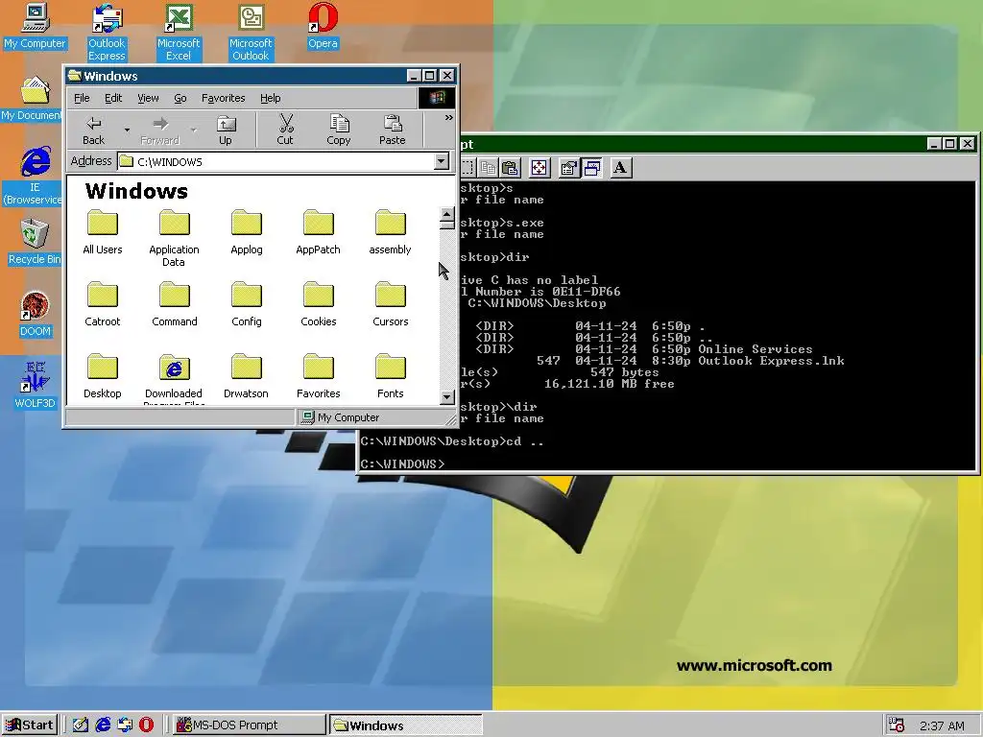
Task: Select the Cursors folder
Action: pyautogui.click(x=390, y=304)
